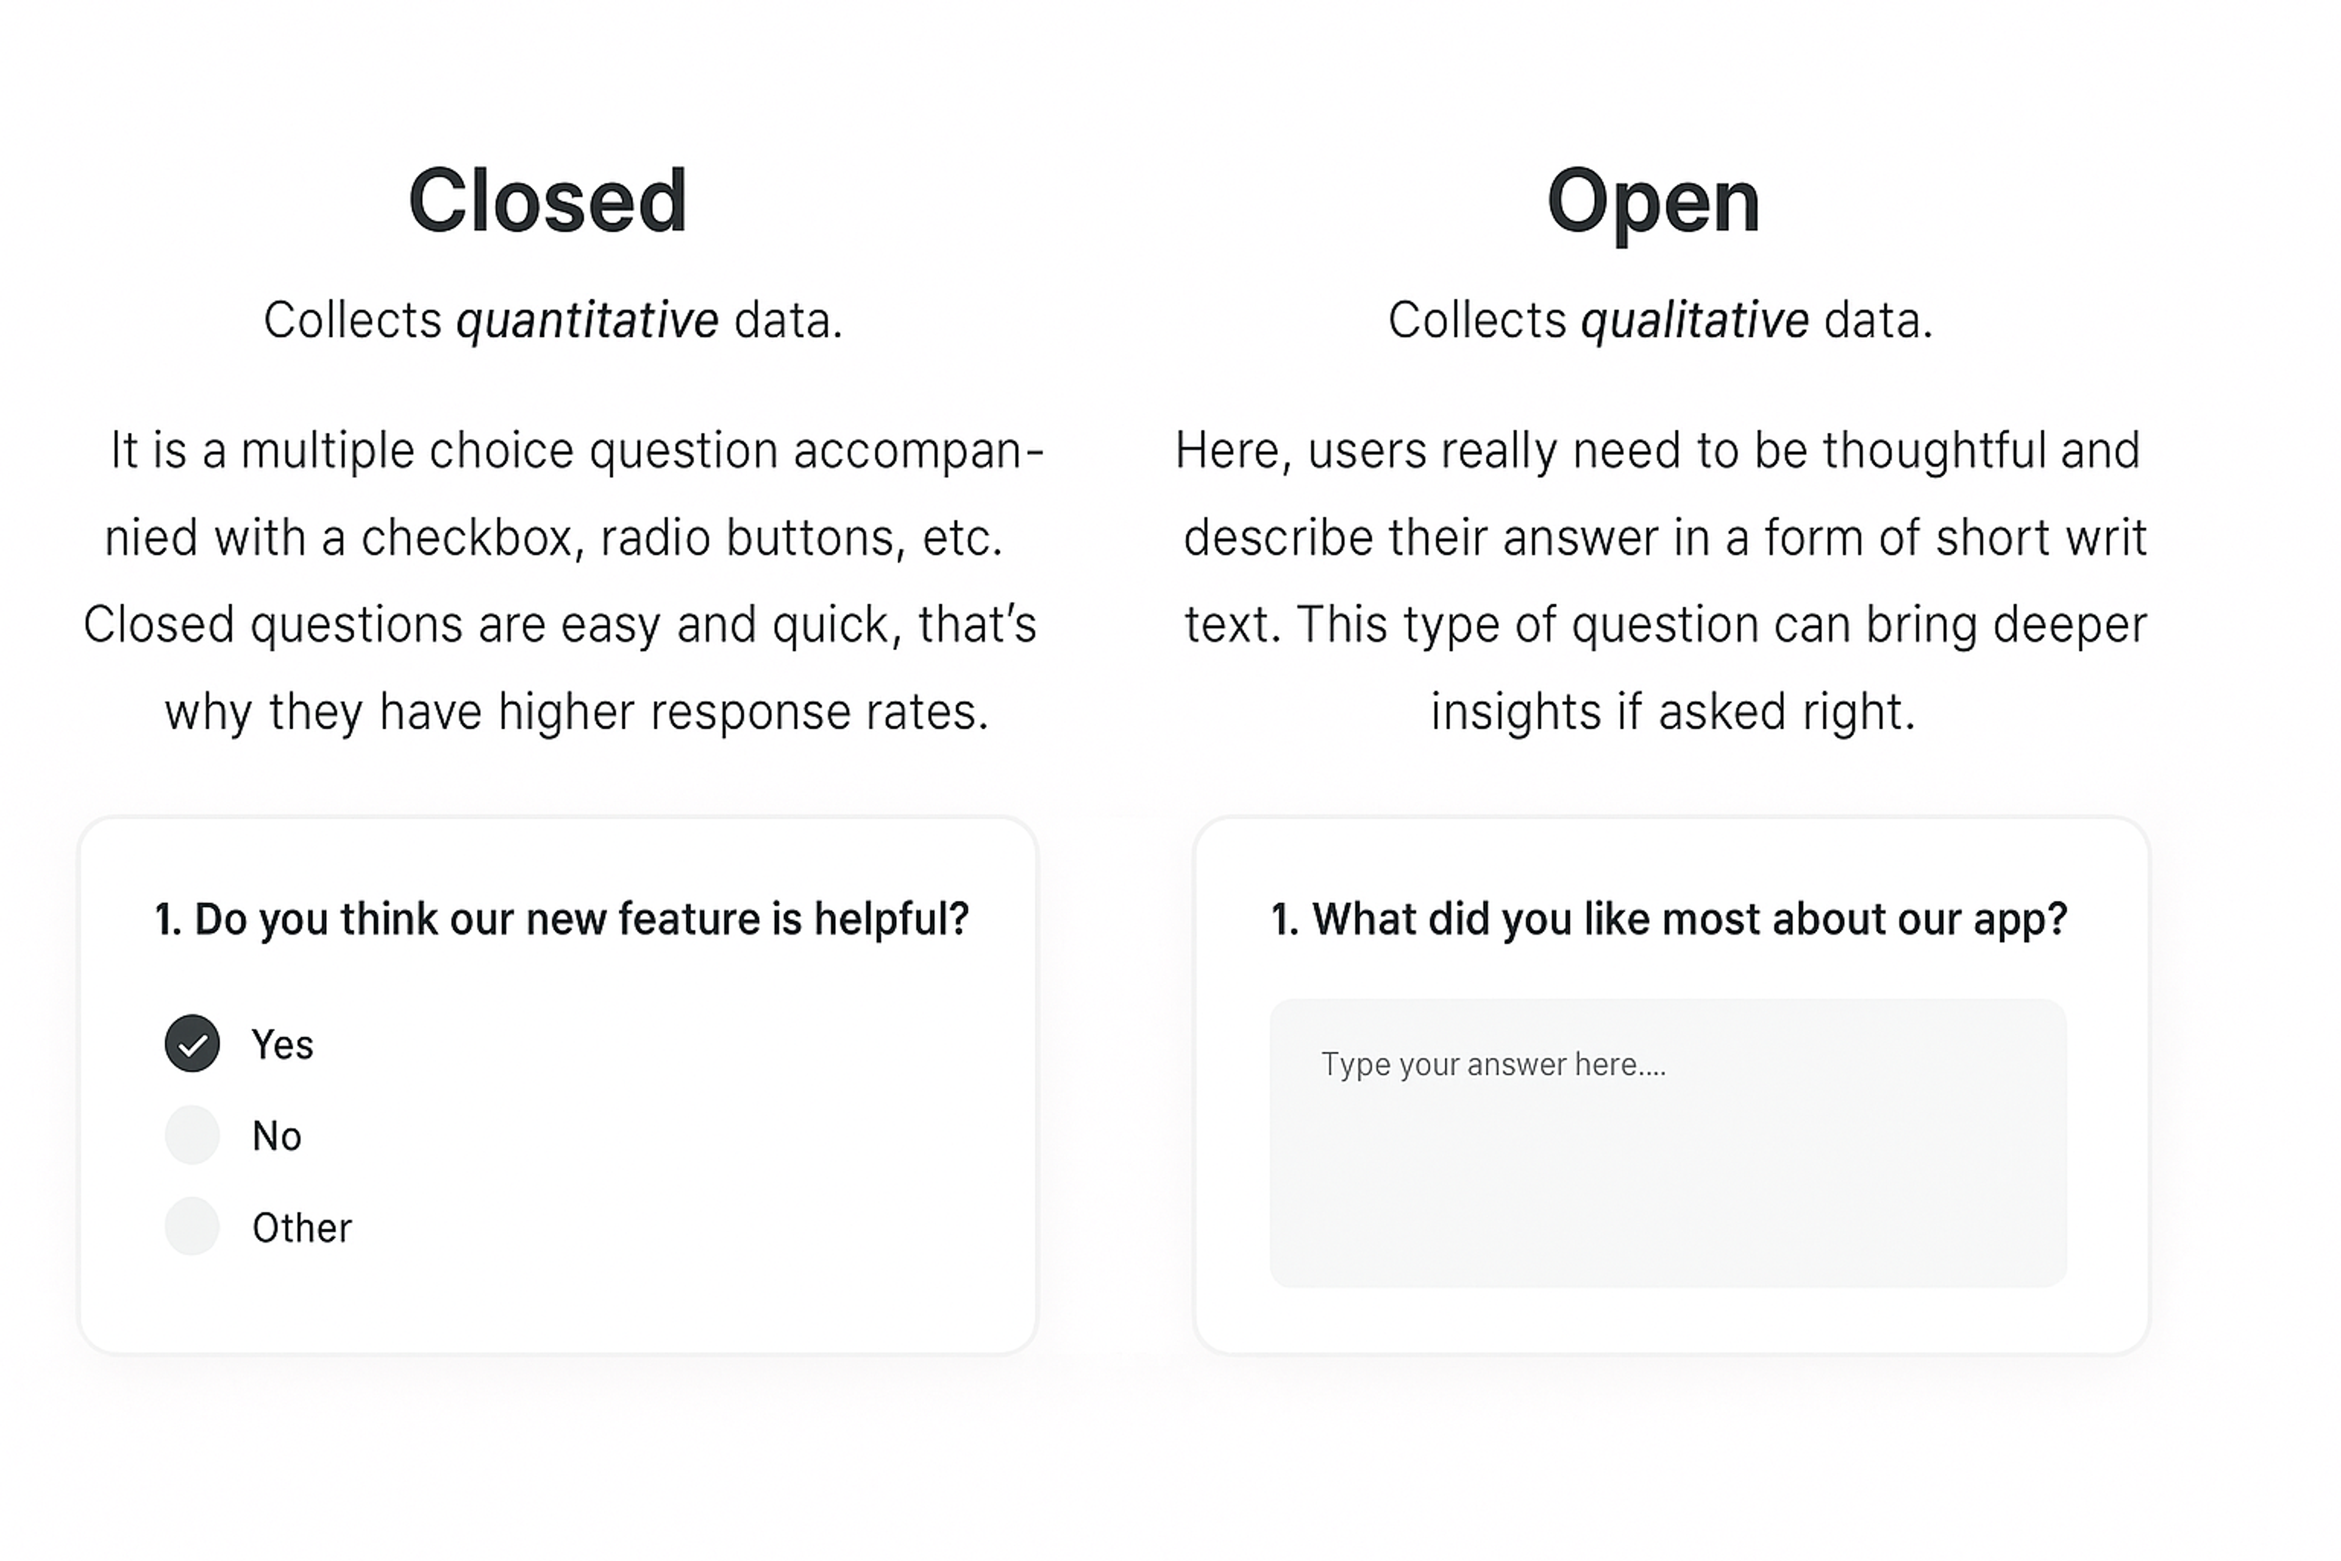Viewport: 2341px width, 1561px height.
Task: Click the italic word quantitative
Action: [x=587, y=320]
